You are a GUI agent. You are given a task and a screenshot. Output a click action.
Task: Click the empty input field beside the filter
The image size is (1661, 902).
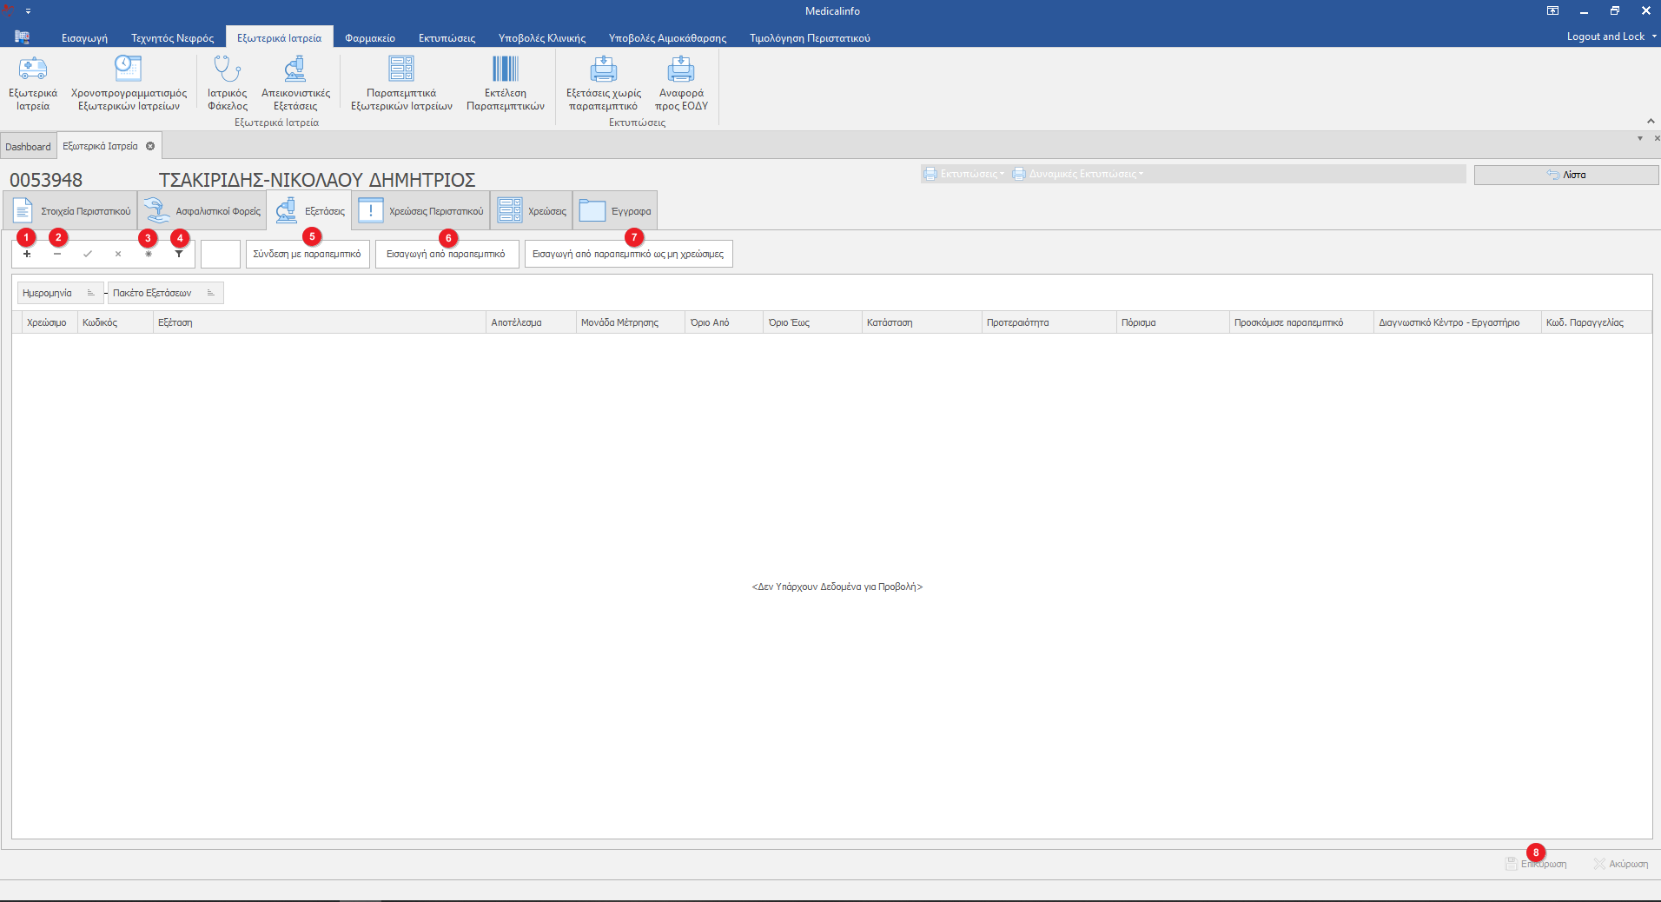tap(220, 254)
